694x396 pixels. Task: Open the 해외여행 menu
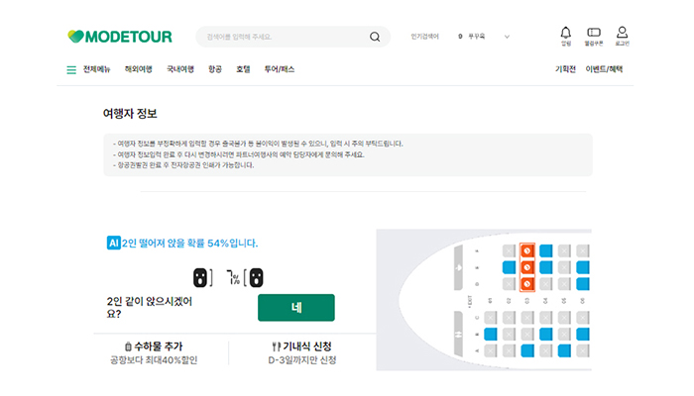point(139,69)
